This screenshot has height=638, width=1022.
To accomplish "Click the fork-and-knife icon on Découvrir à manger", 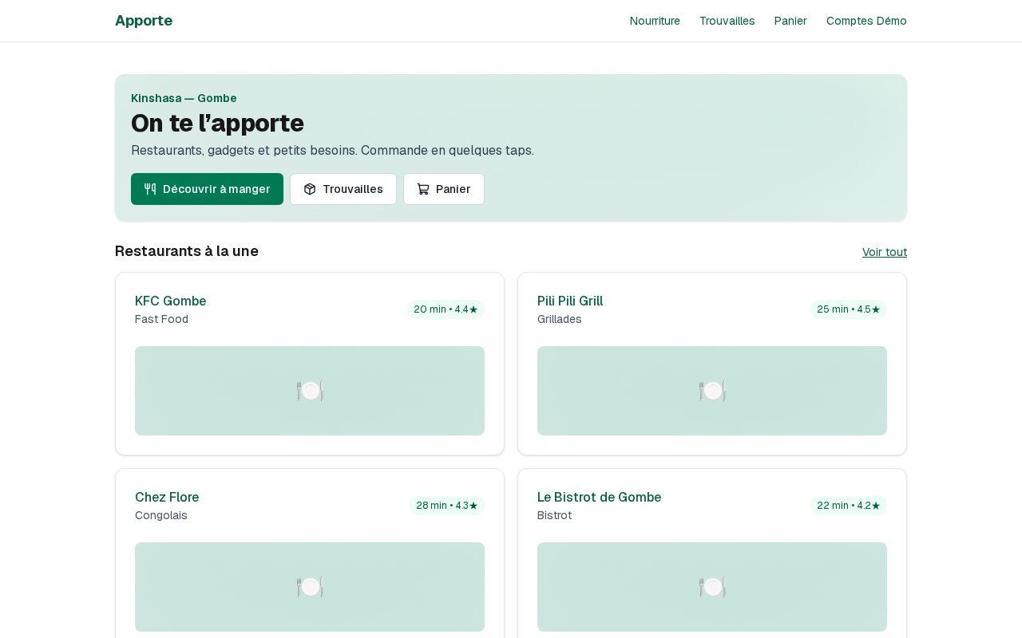I will pos(150,189).
